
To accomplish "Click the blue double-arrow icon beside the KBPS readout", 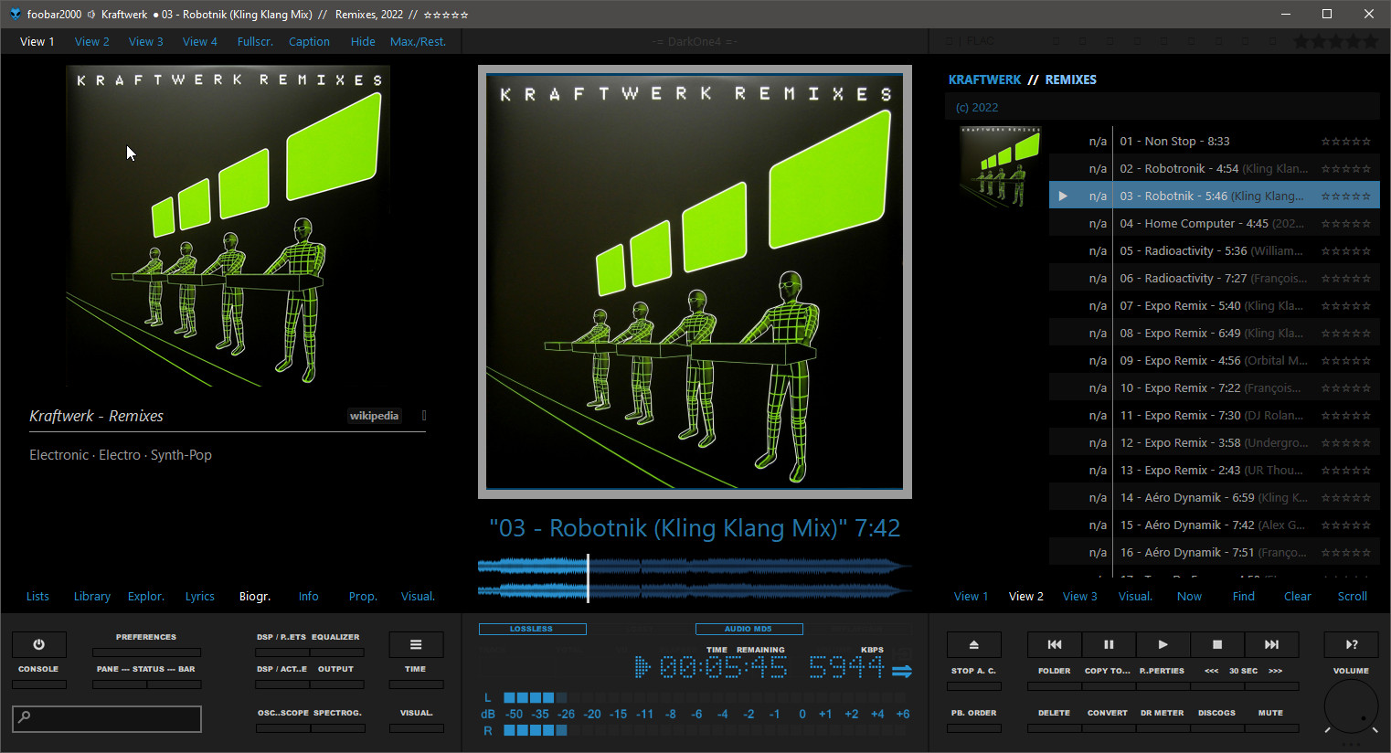I will tap(902, 671).
